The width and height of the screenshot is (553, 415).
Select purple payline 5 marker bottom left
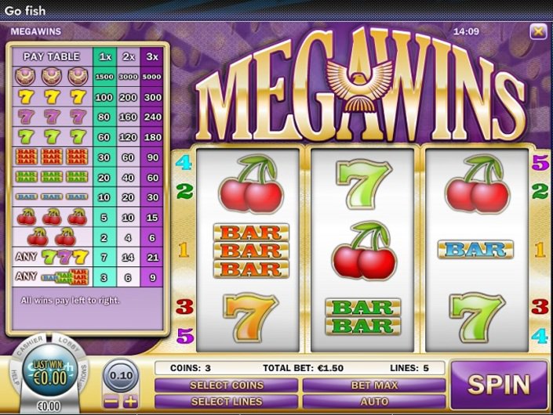coord(185,335)
